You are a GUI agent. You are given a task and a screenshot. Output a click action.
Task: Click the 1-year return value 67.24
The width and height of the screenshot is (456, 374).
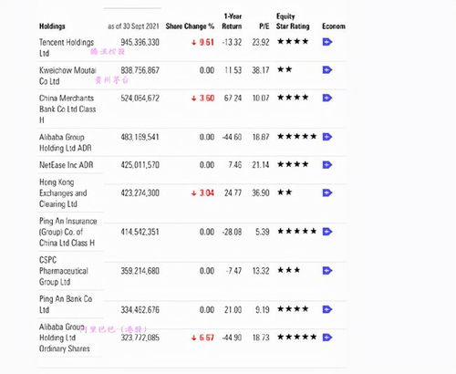pyautogui.click(x=233, y=98)
